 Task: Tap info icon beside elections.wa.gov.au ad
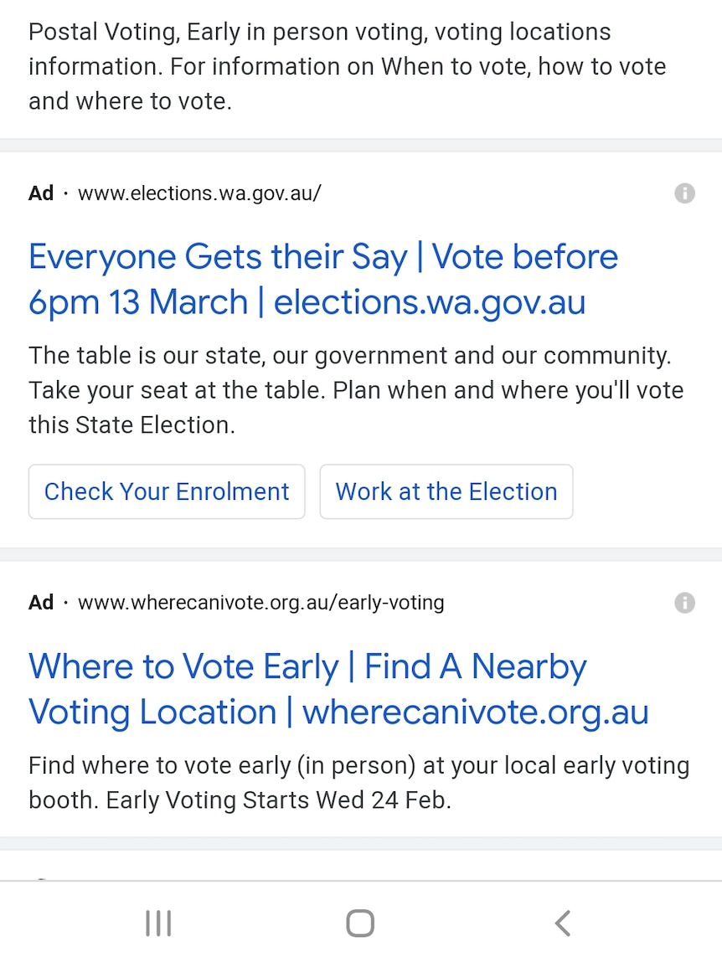point(684,193)
